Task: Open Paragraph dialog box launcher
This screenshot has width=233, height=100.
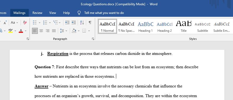Action: (x=93, y=39)
